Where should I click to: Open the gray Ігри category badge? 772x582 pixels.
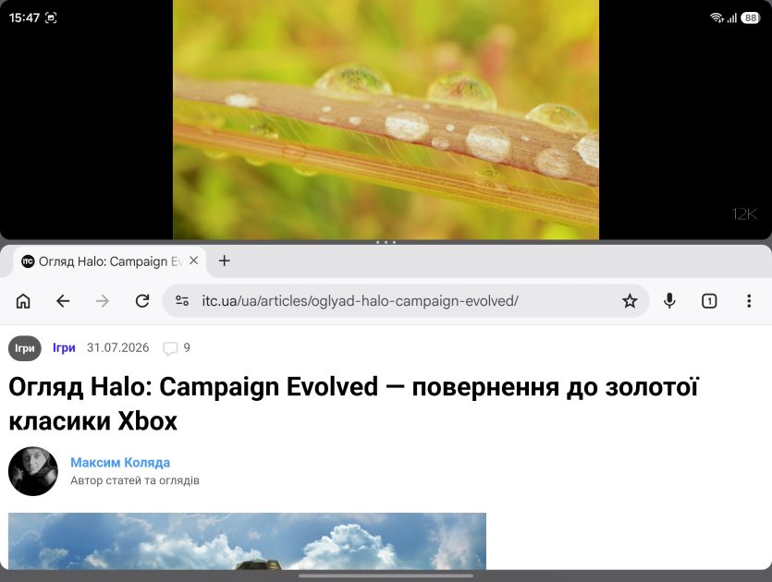[x=25, y=348]
